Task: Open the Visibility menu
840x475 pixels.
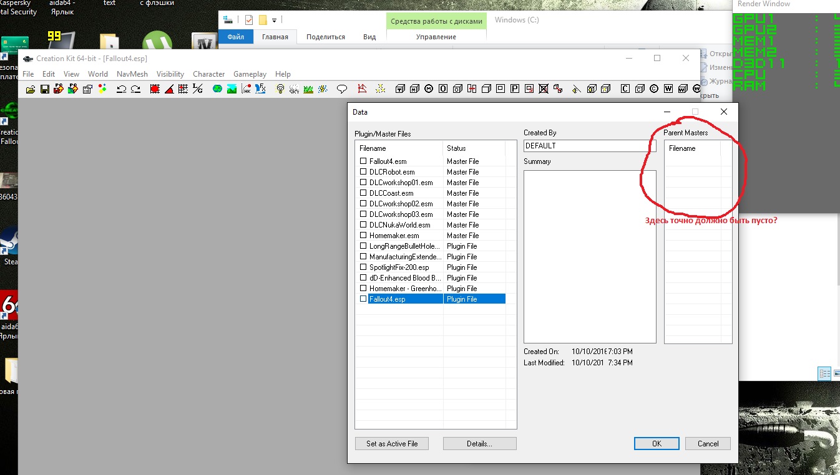Action: pyautogui.click(x=170, y=74)
